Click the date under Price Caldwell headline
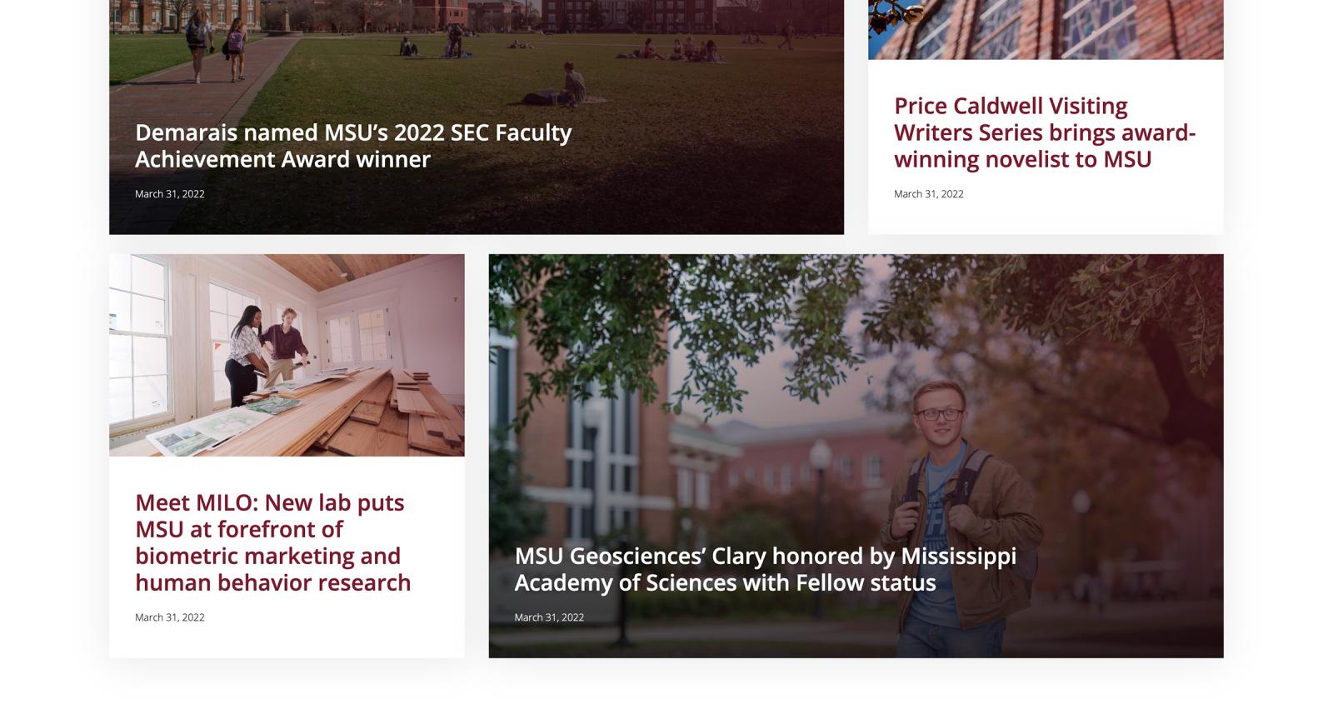 point(928,194)
